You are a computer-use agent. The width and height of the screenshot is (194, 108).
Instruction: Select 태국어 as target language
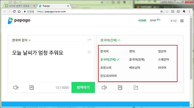pyautogui.click(x=162, y=68)
